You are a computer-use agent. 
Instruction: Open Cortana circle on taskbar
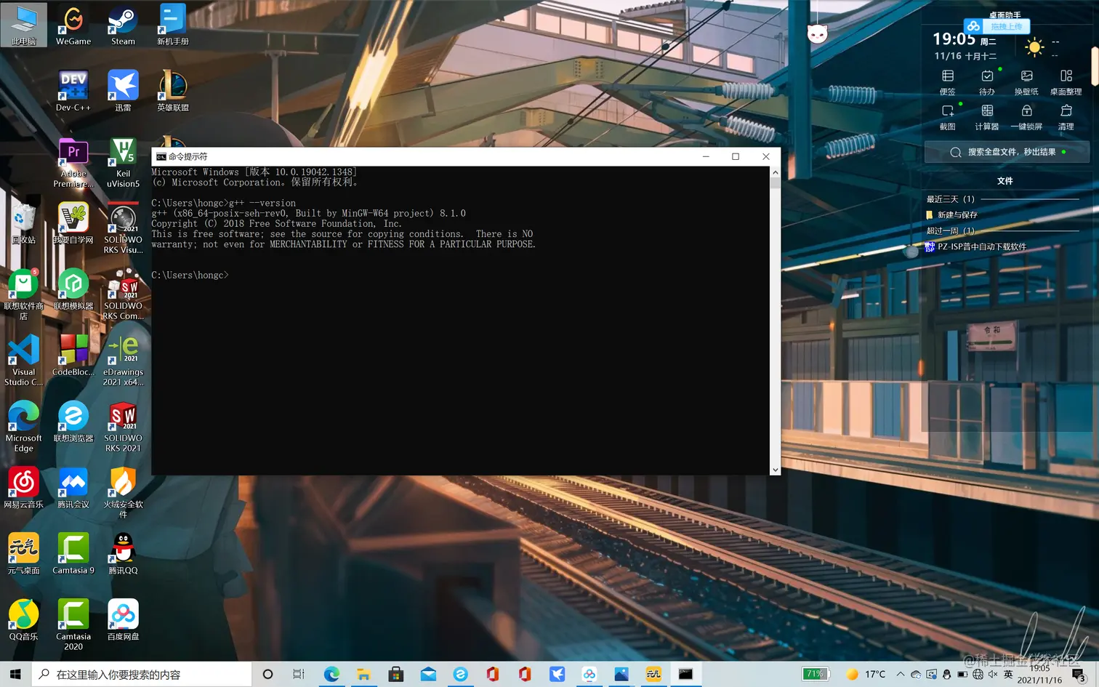(267, 675)
